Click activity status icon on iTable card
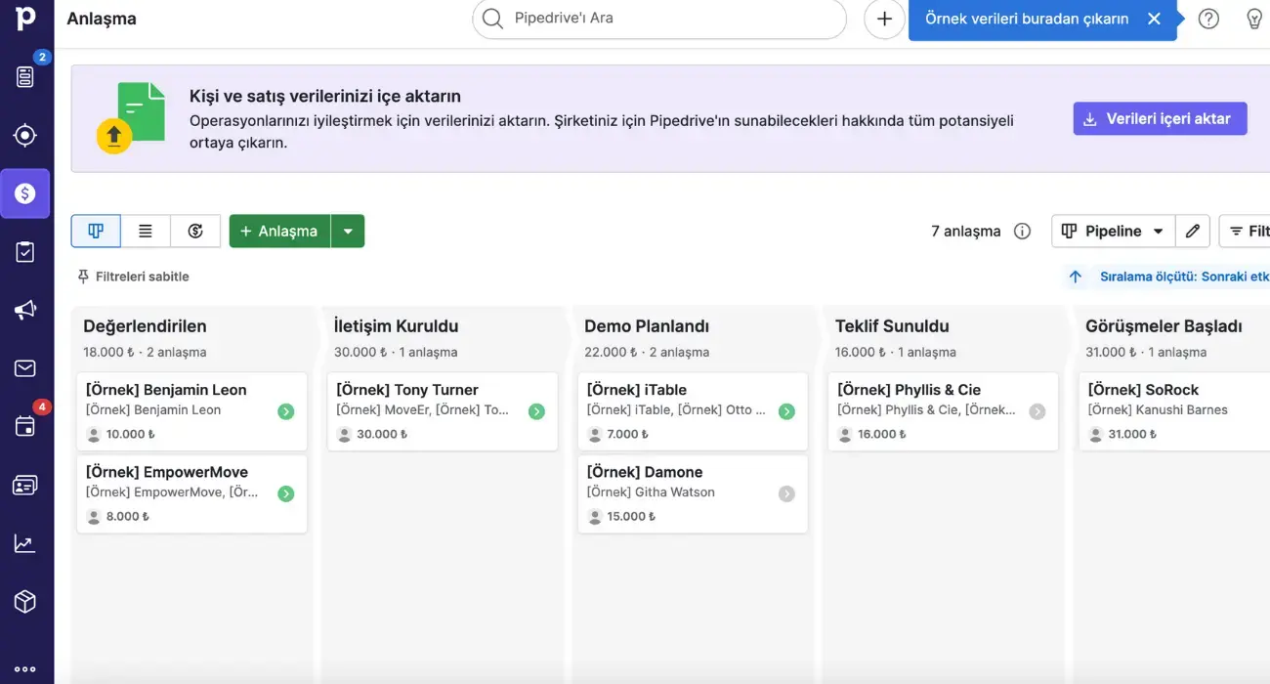Viewport: 1270px width, 684px height. click(786, 411)
